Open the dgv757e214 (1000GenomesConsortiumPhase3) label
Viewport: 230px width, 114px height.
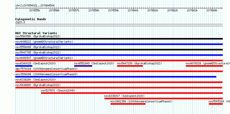(47, 69)
